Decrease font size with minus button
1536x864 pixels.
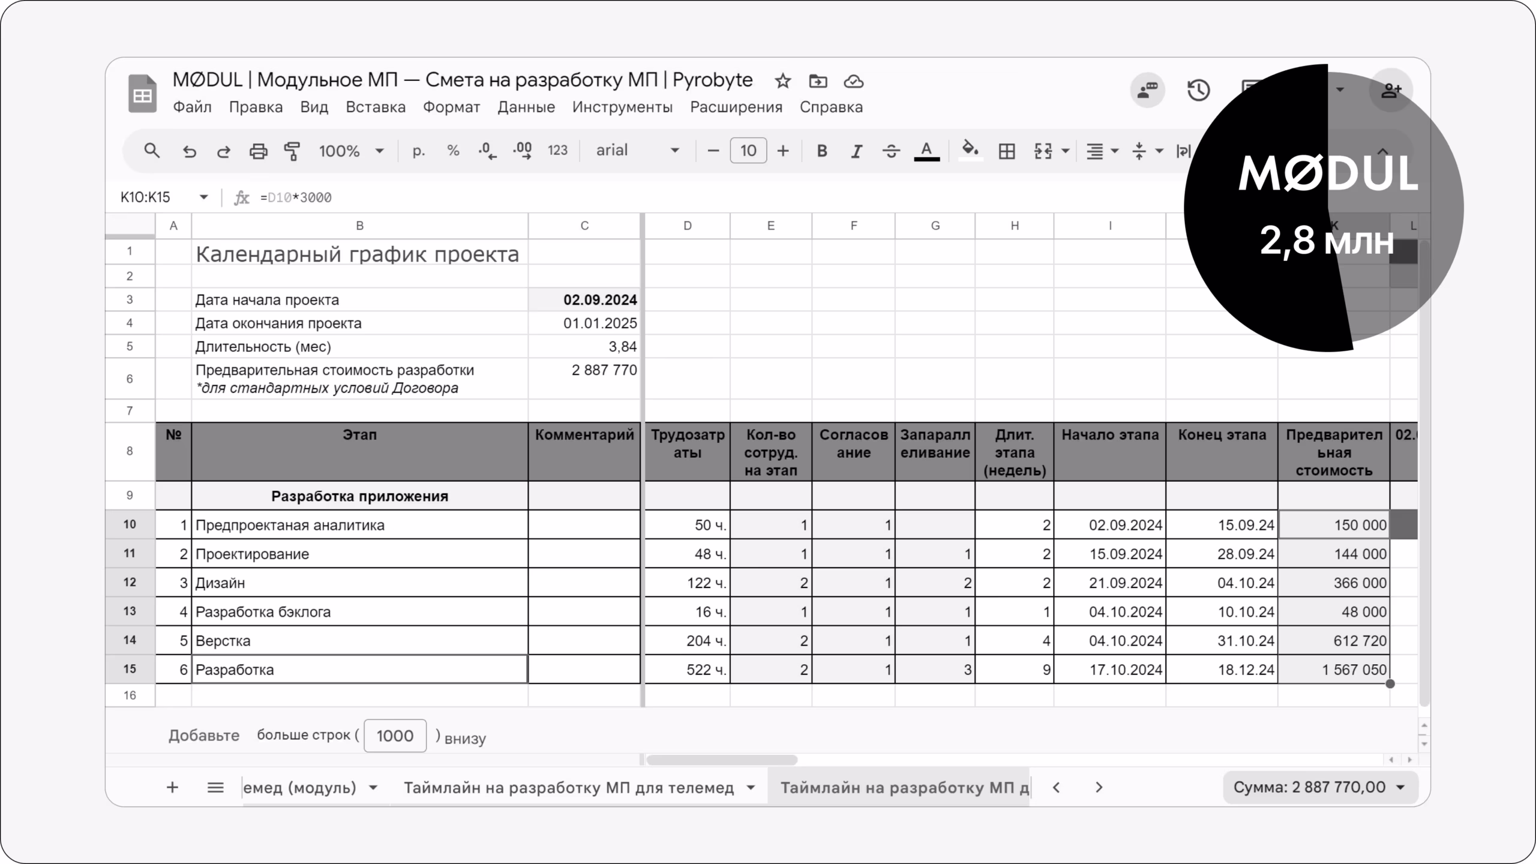click(x=713, y=151)
